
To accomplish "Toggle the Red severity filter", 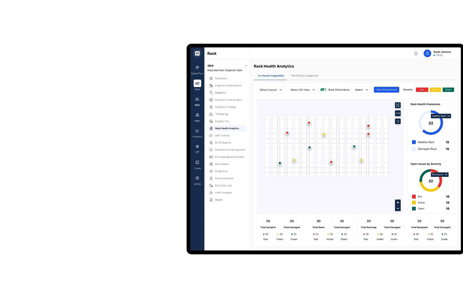I will click(422, 90).
